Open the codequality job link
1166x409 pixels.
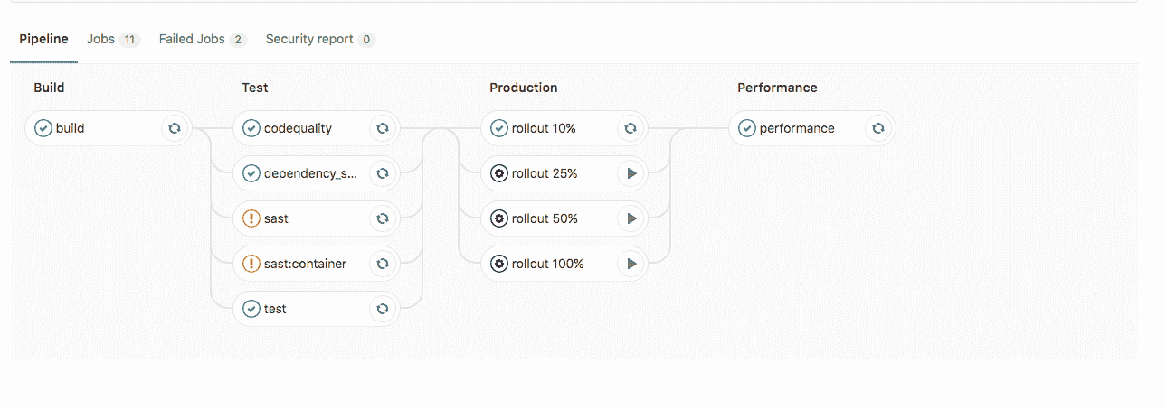click(298, 128)
